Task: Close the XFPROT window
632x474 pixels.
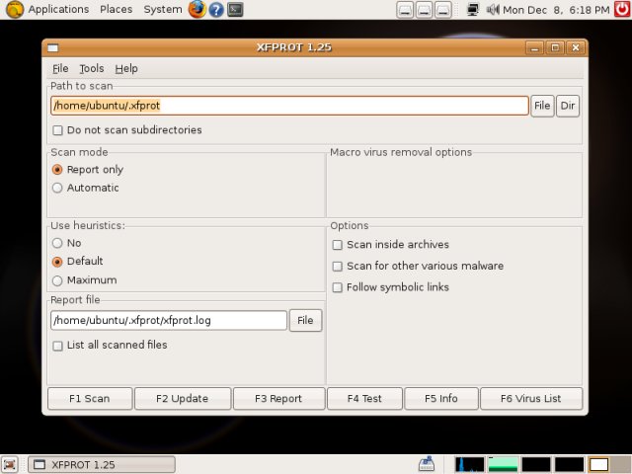Action: (x=576, y=48)
